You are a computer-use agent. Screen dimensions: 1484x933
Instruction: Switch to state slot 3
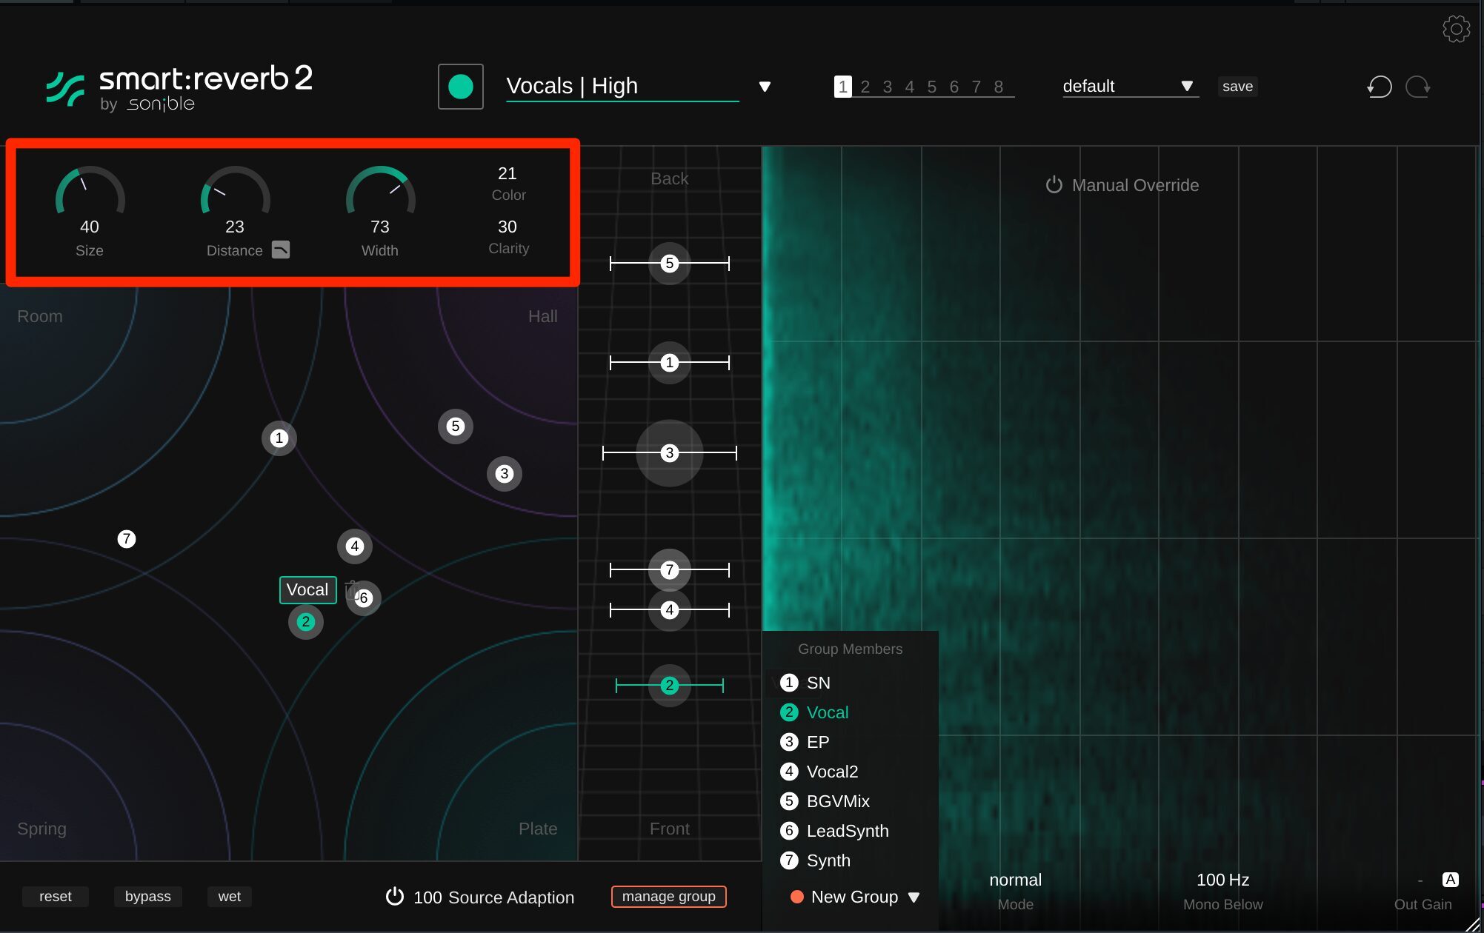click(887, 87)
